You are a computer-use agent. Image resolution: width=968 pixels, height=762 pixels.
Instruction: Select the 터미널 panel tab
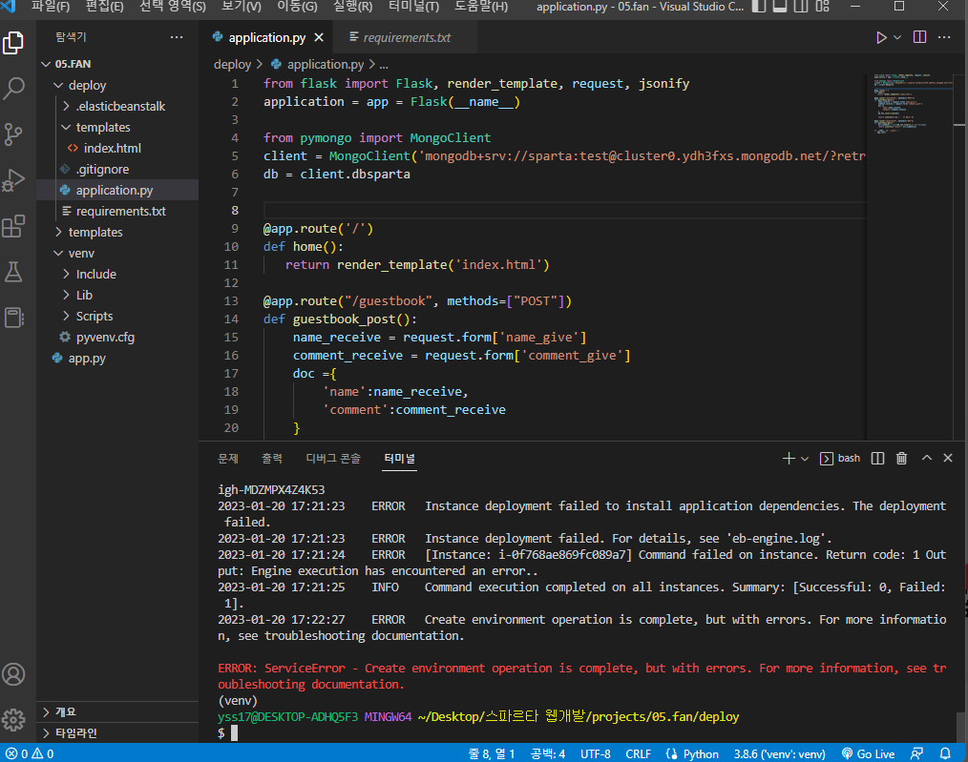[x=399, y=458]
